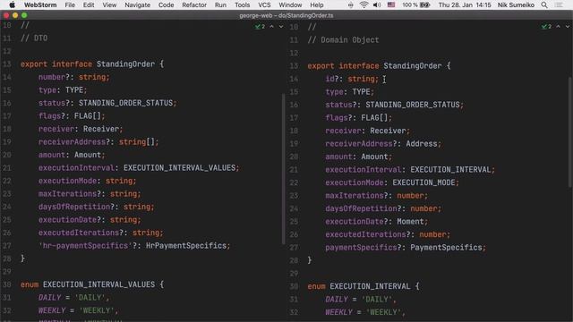Open the Refactor menu
Screen dimensions: 573x322
(x=194, y=5)
